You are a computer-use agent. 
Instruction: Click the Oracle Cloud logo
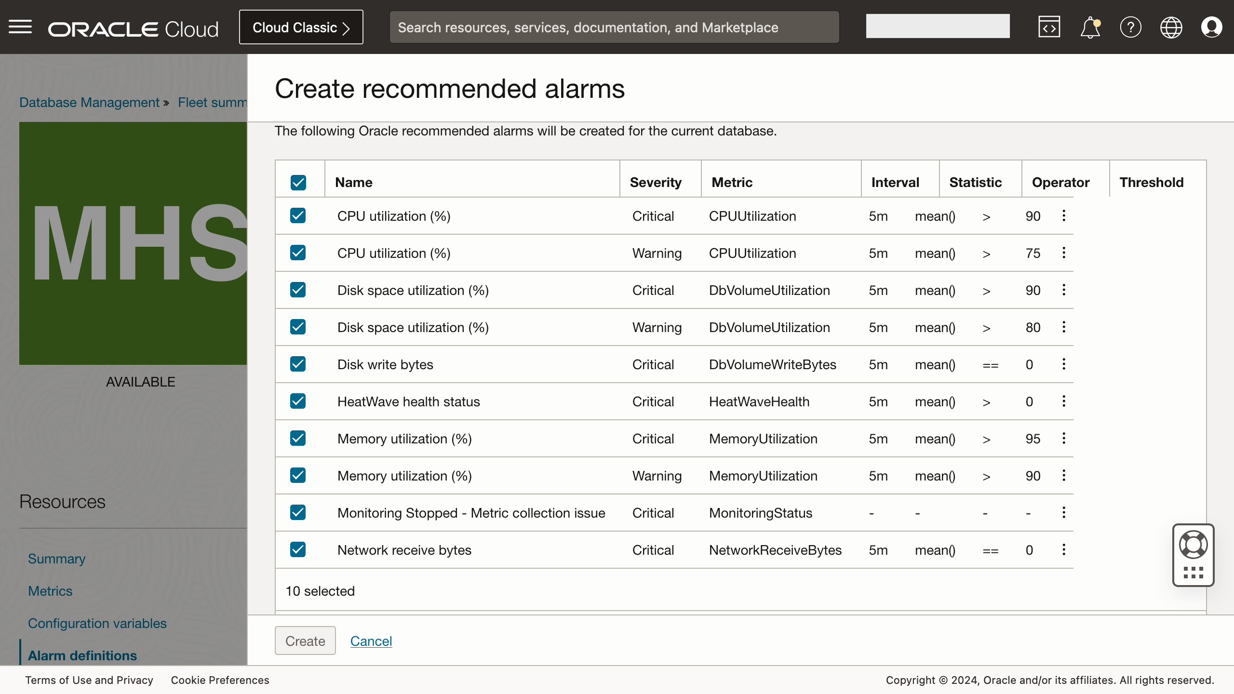[133, 27]
